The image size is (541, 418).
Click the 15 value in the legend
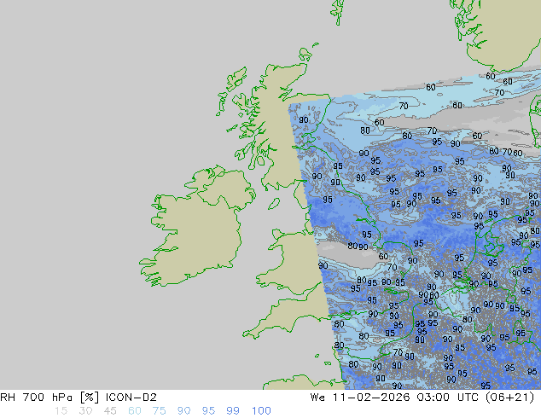click(61, 411)
